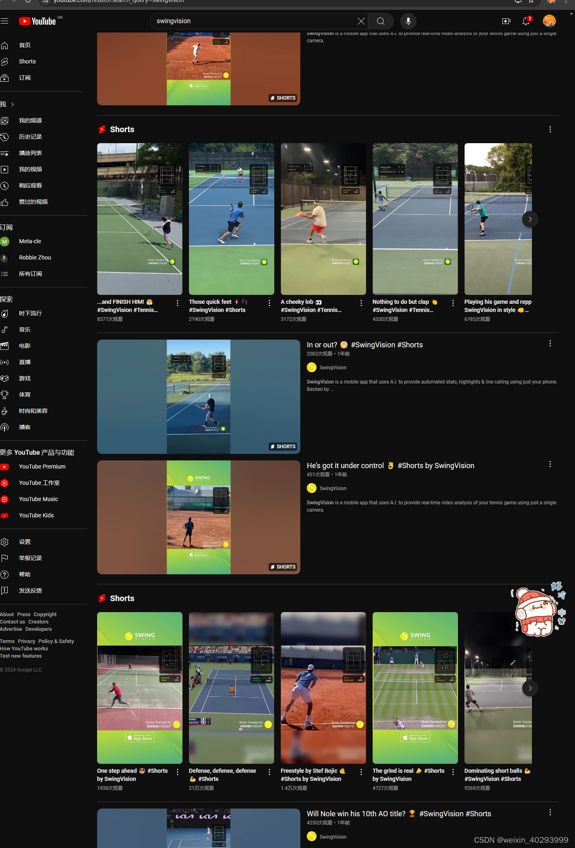Bookmark page with browser star icon
The image size is (575, 848).
coord(531,2)
